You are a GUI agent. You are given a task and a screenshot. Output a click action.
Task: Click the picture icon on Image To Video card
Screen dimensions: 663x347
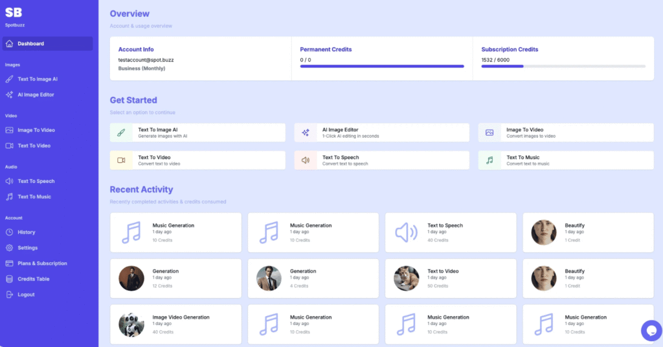pos(489,132)
